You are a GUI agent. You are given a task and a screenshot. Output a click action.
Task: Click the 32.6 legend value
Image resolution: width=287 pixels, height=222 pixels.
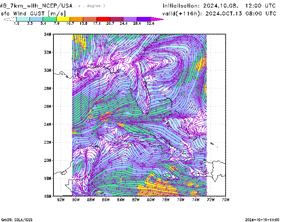pos(150,23)
